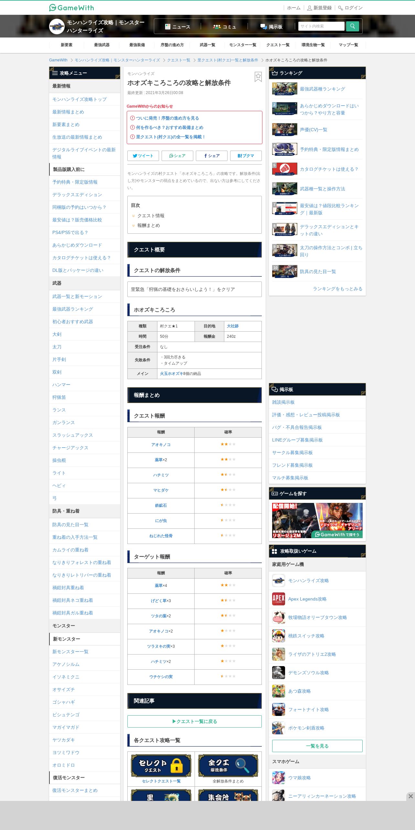Bookmark via the B!ブクマ button
This screenshot has height=830, width=415.
point(246,156)
